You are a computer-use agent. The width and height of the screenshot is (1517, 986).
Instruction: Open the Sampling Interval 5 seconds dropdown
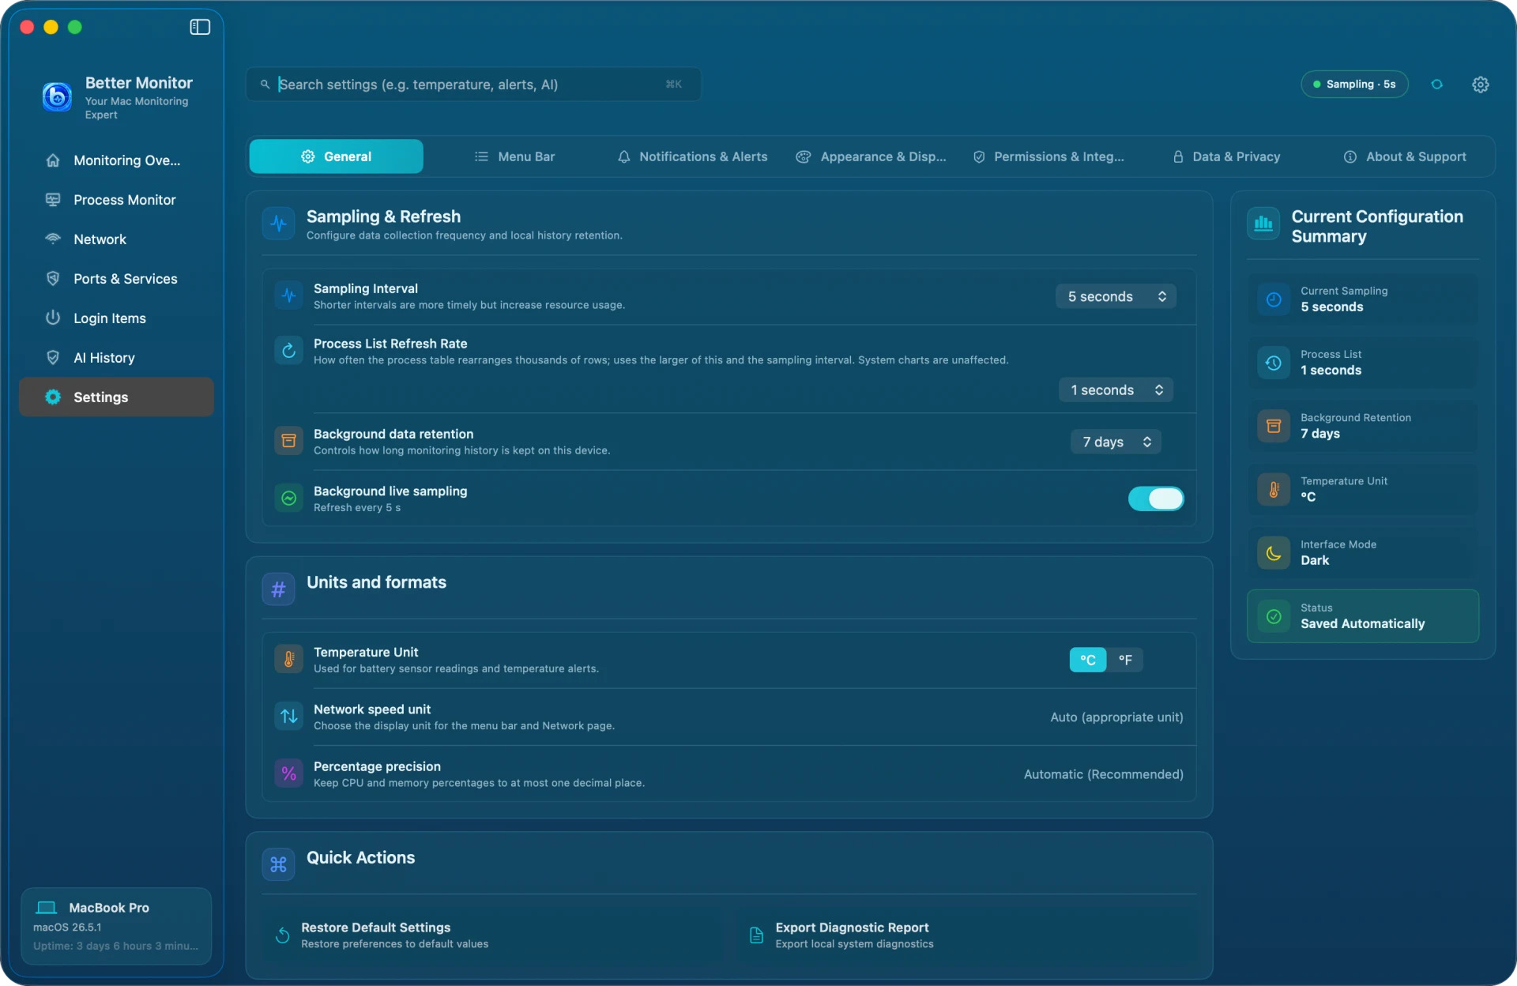click(x=1116, y=296)
